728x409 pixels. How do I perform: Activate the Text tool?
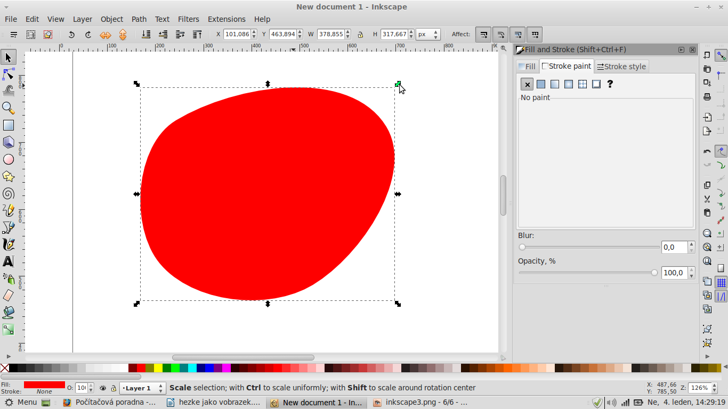pyautogui.click(x=9, y=261)
